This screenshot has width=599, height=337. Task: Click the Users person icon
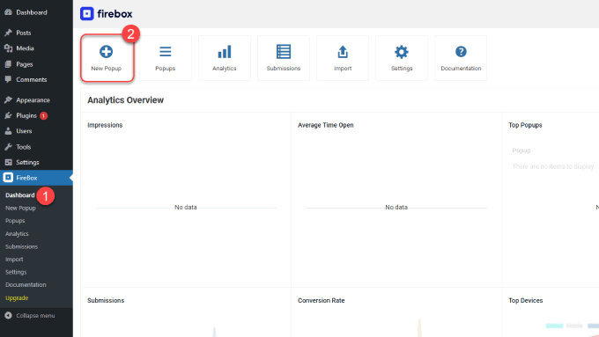click(x=8, y=131)
